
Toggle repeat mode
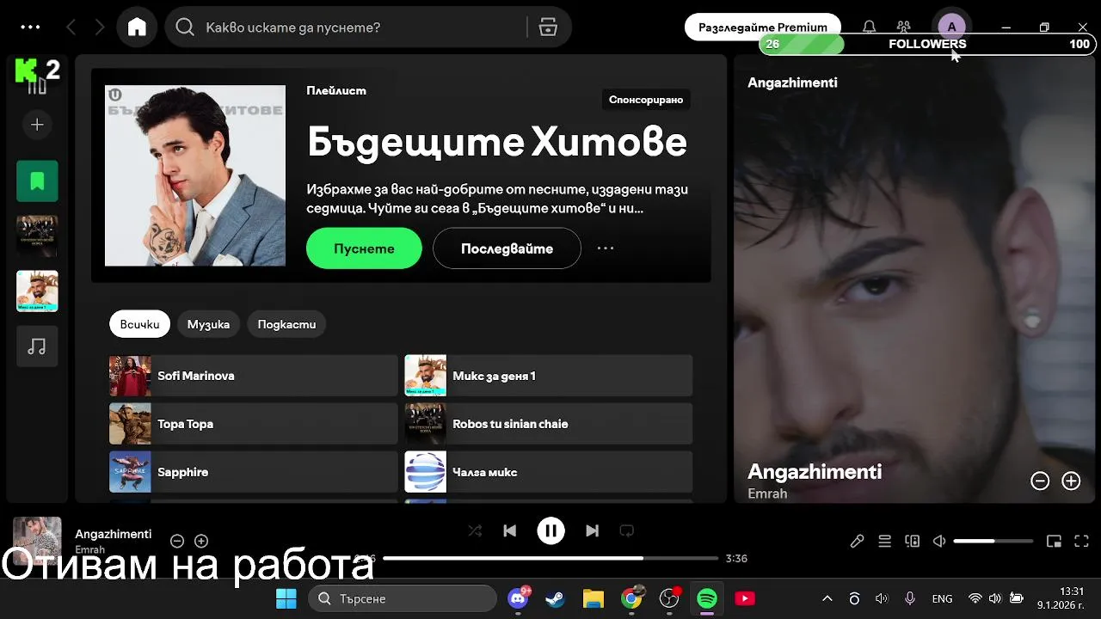pyautogui.click(x=627, y=531)
